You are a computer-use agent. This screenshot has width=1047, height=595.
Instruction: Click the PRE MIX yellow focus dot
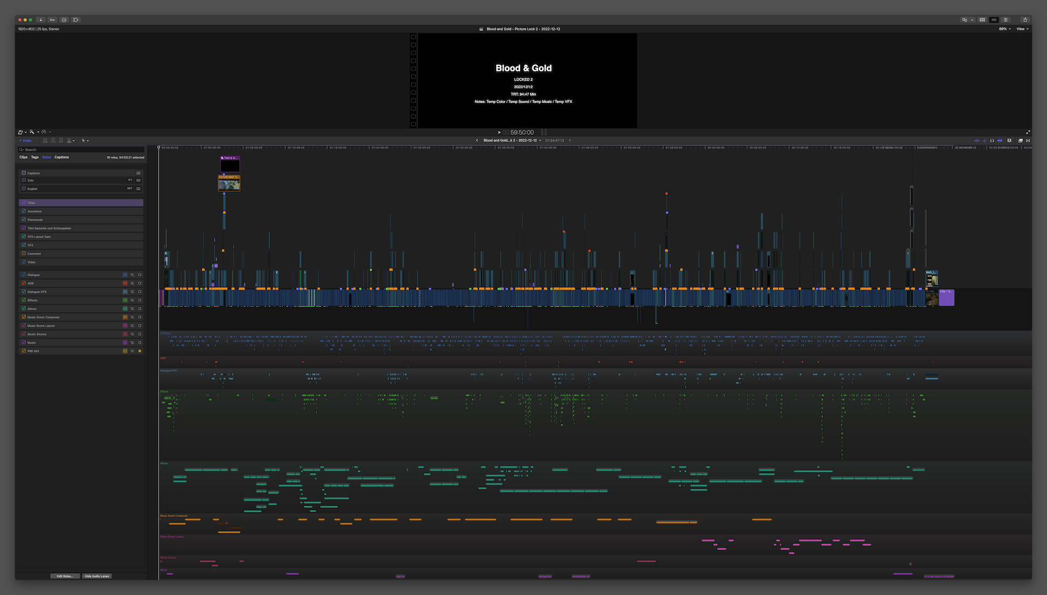140,351
